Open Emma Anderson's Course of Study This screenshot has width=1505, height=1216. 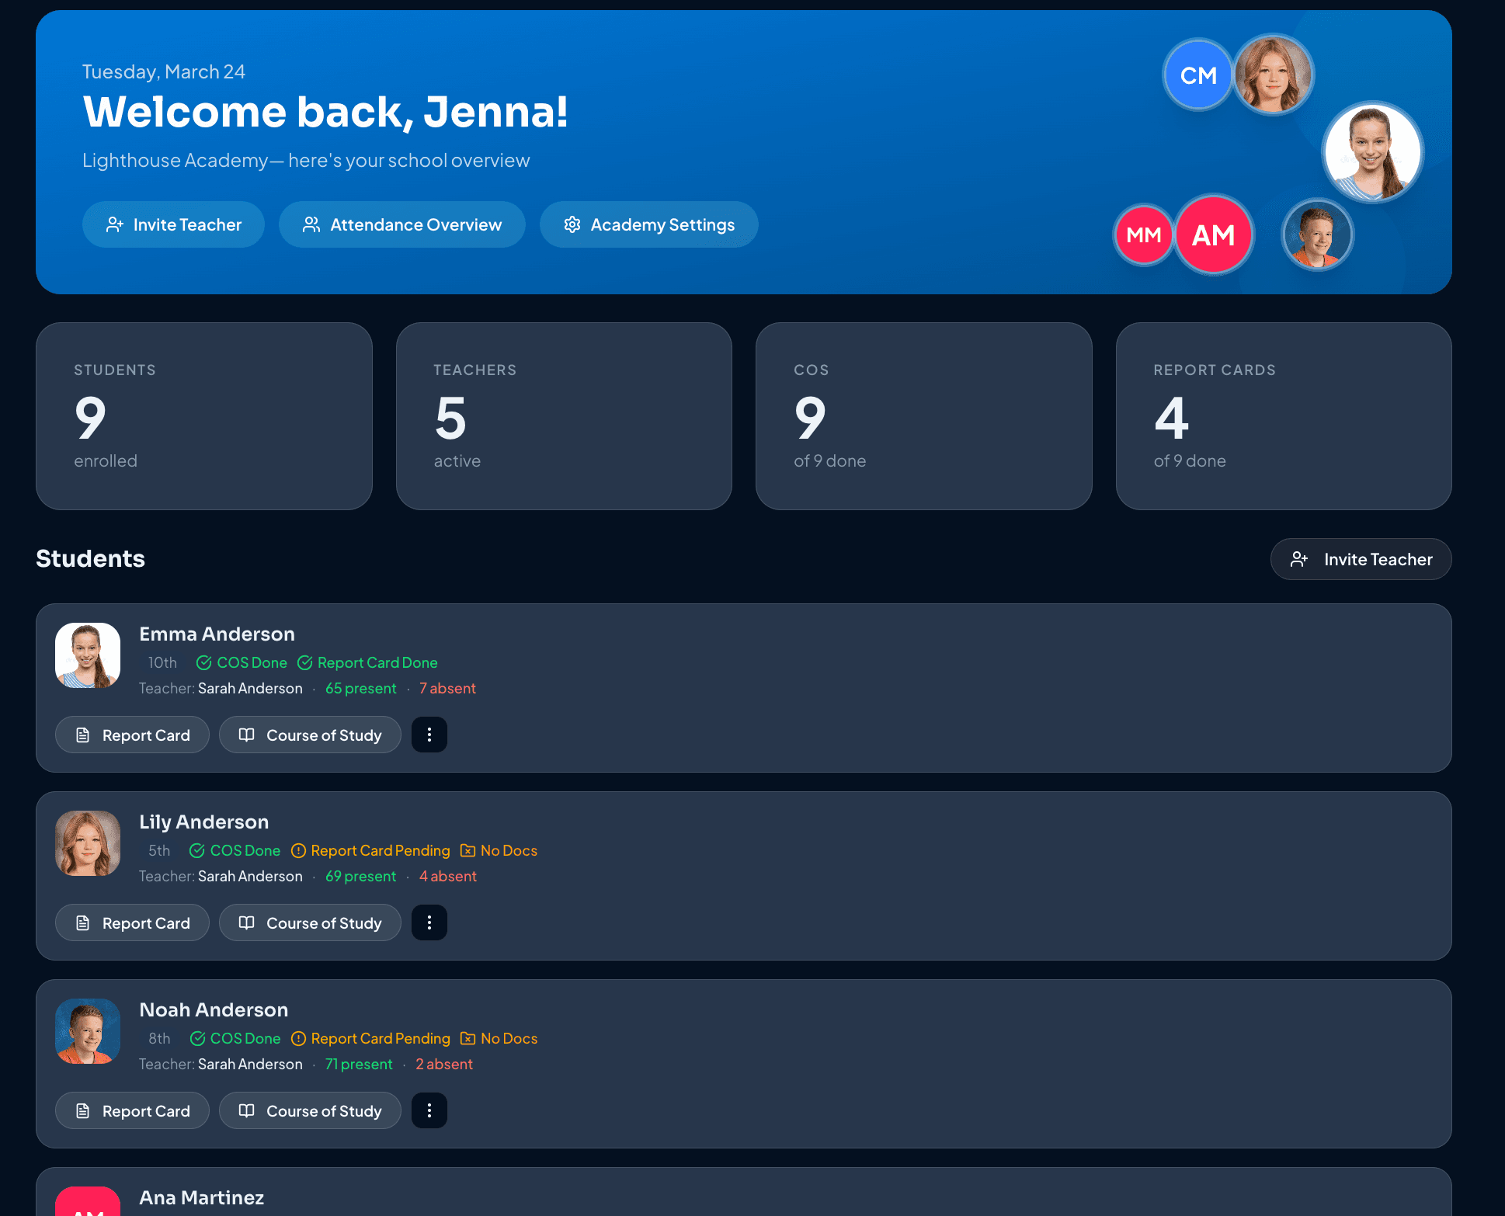[x=310, y=735]
